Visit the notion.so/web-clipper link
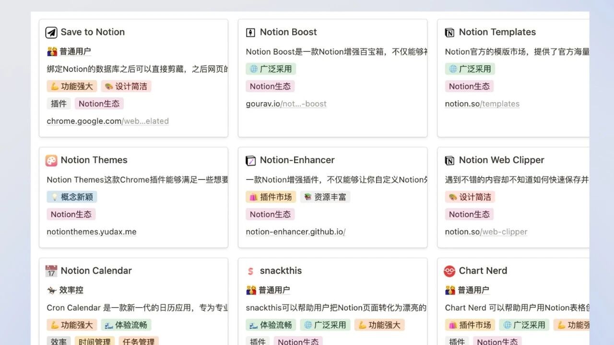The width and height of the screenshot is (614, 345). click(486, 232)
